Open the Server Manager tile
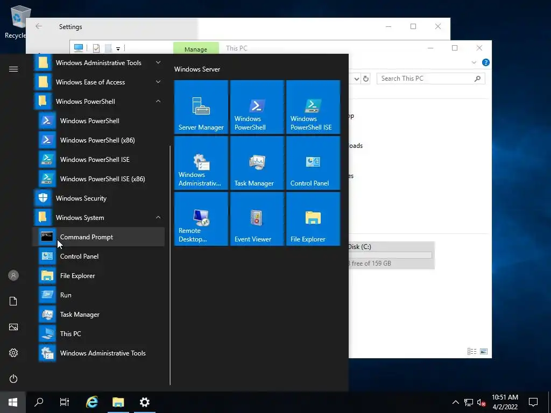Screen dimensions: 551x413 pyautogui.click(x=201, y=107)
